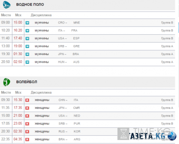This screenshot has height=144, width=179.
Task: Click the blue scrollbar segment at the right edge
Action: tap(179, 28)
